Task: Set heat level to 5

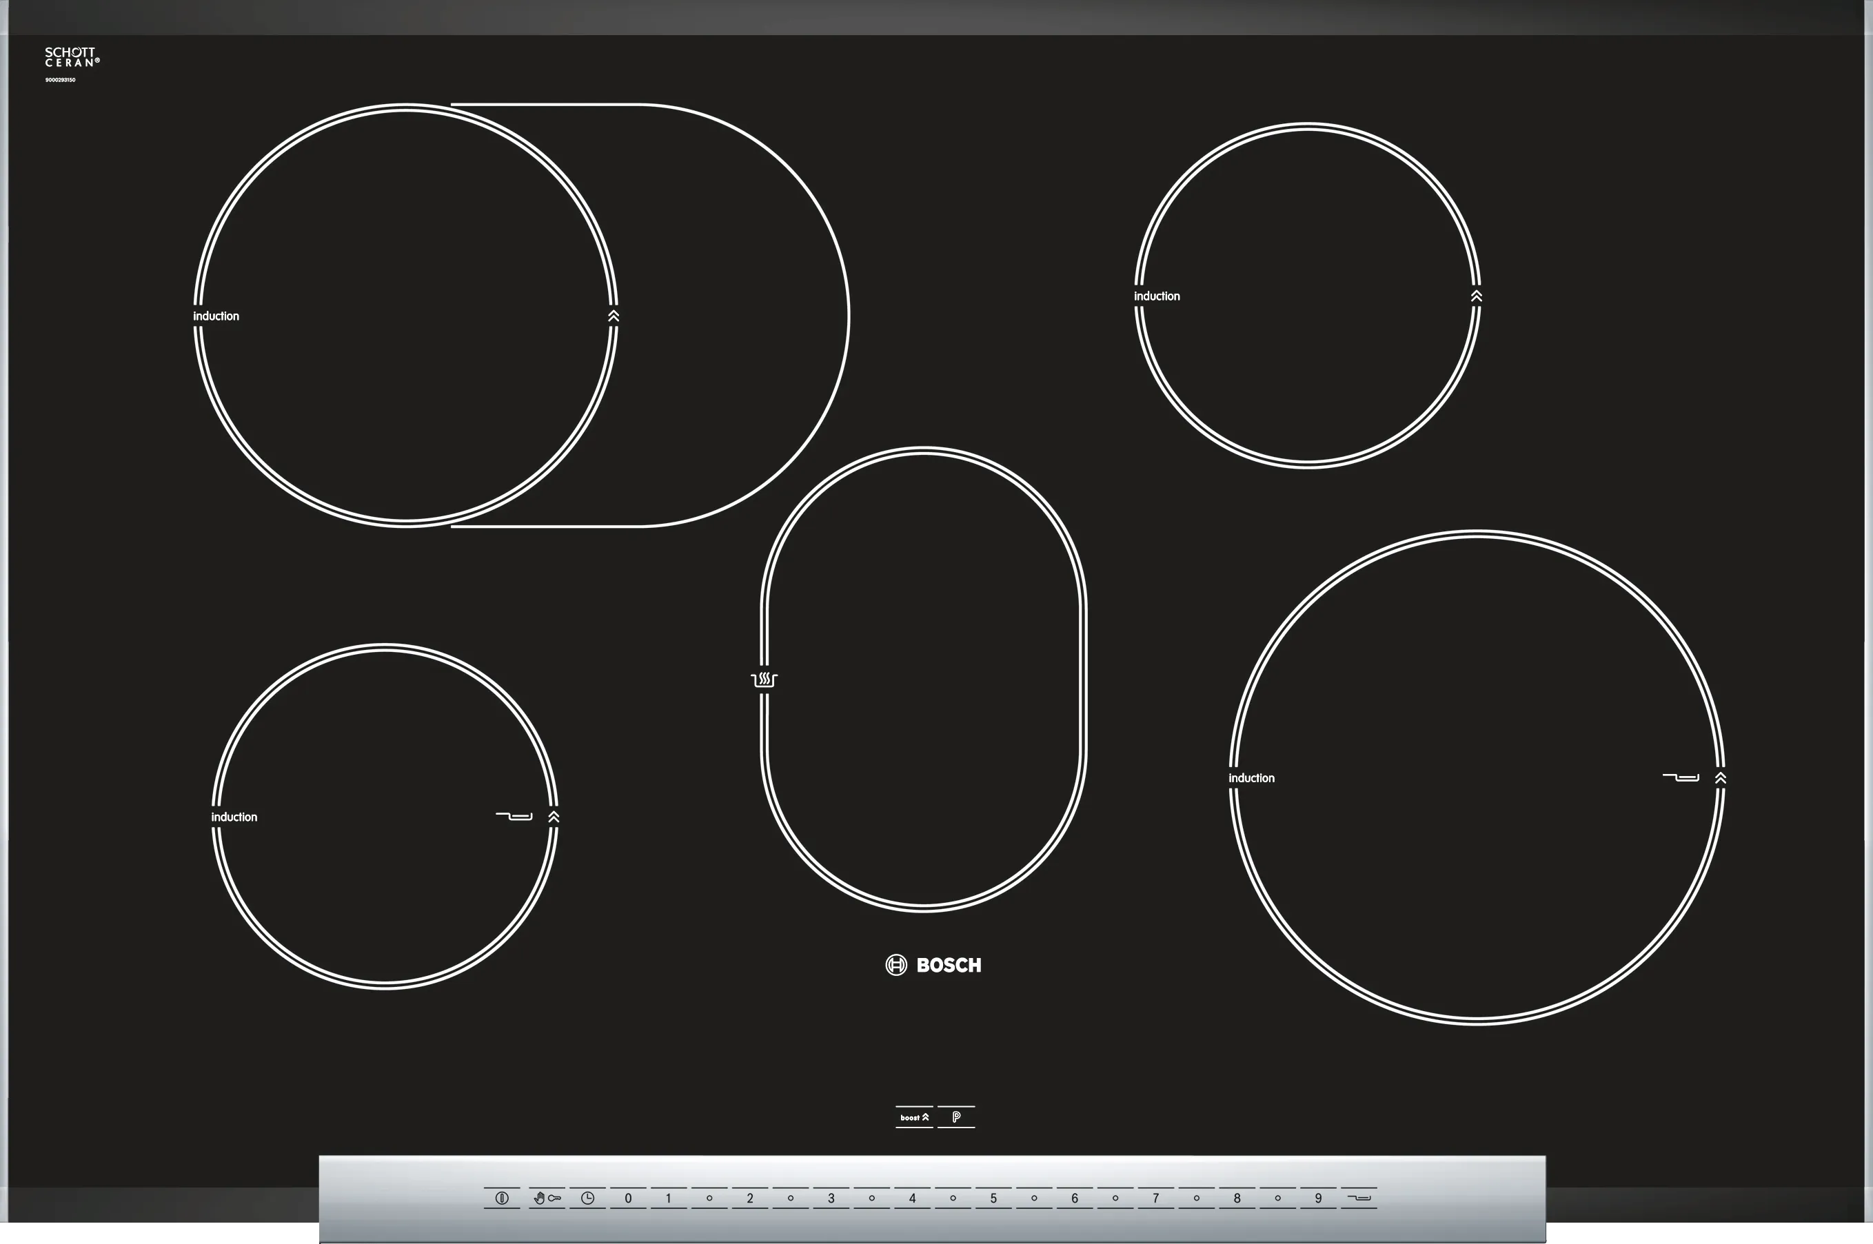Action: [993, 1198]
